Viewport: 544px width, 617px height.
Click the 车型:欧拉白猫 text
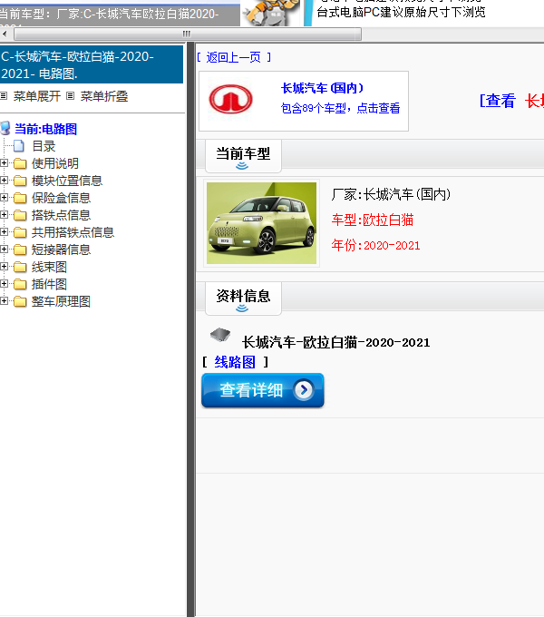pos(373,220)
